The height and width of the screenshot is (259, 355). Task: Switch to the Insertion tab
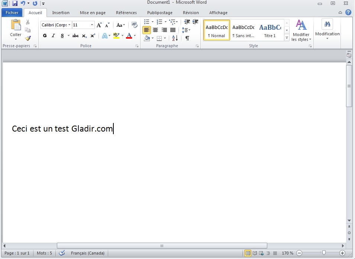pyautogui.click(x=61, y=13)
